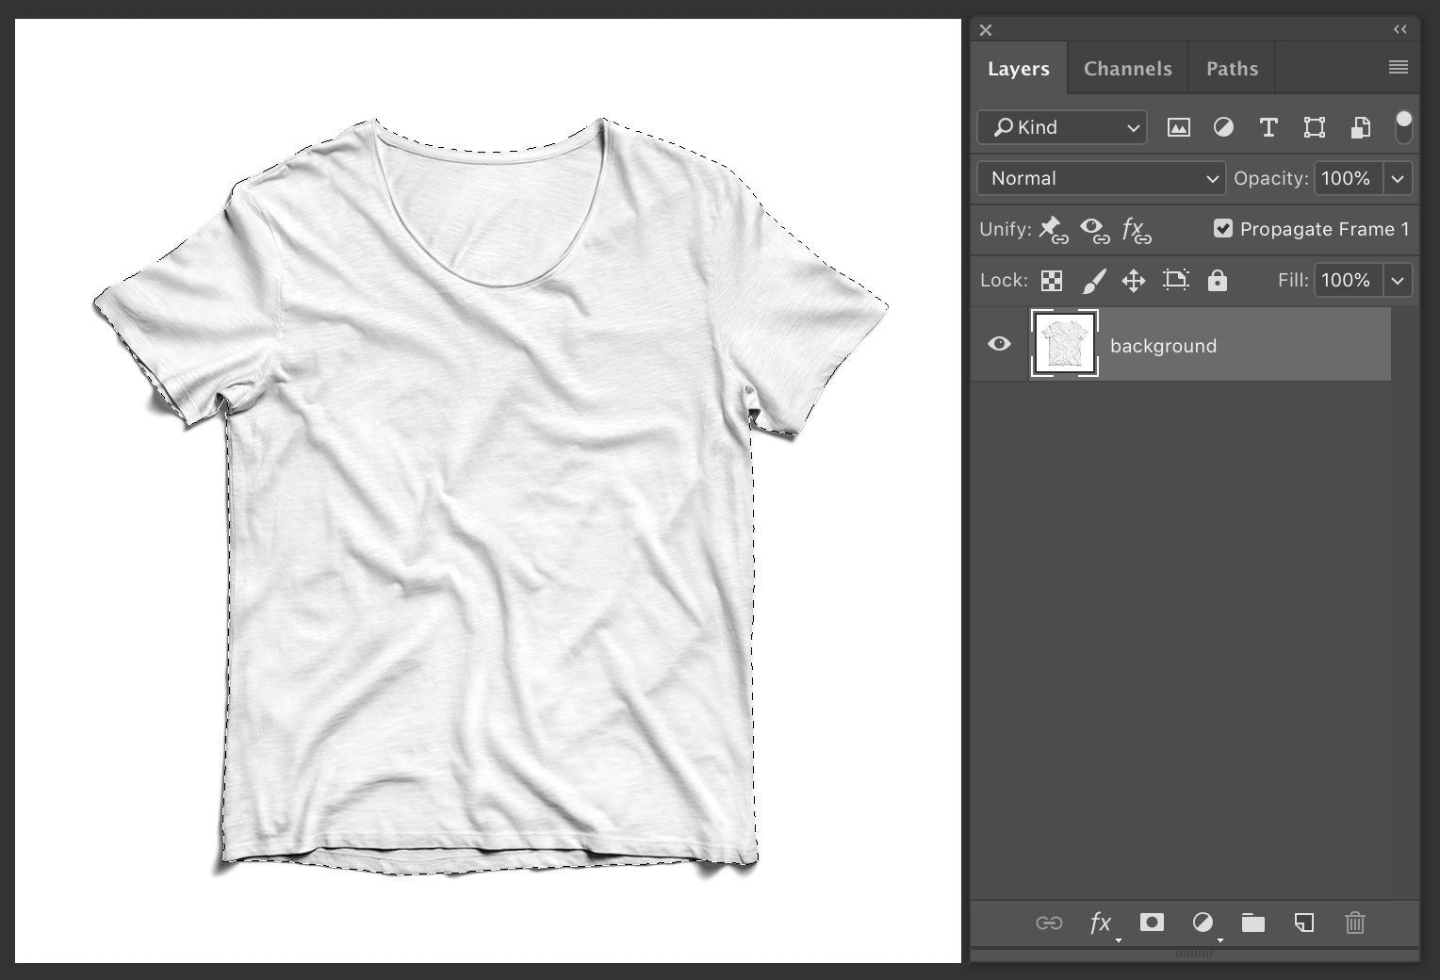This screenshot has height=980, width=1440.
Task: Click the lock position icon
Action: pyautogui.click(x=1133, y=280)
